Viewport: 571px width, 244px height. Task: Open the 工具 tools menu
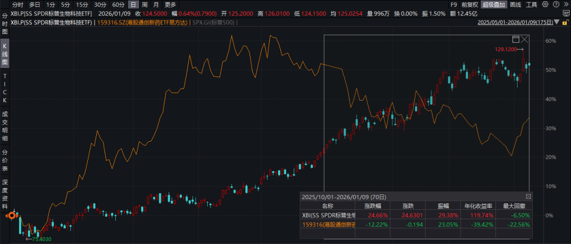(531, 5)
